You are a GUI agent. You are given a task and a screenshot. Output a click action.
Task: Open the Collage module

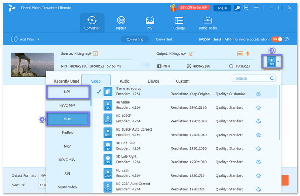179,23
